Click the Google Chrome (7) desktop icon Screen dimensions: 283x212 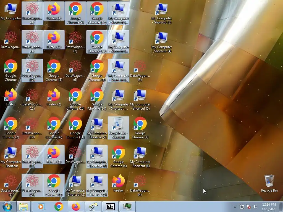tap(140, 128)
